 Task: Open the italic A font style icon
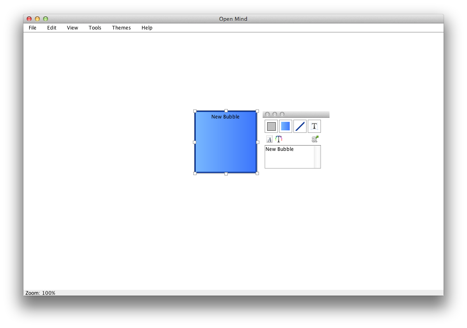point(269,139)
